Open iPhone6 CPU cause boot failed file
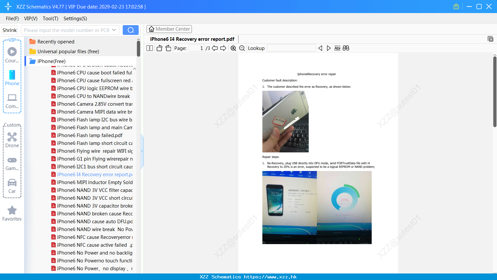Screen dimensions: 497x280 [92, 72]
